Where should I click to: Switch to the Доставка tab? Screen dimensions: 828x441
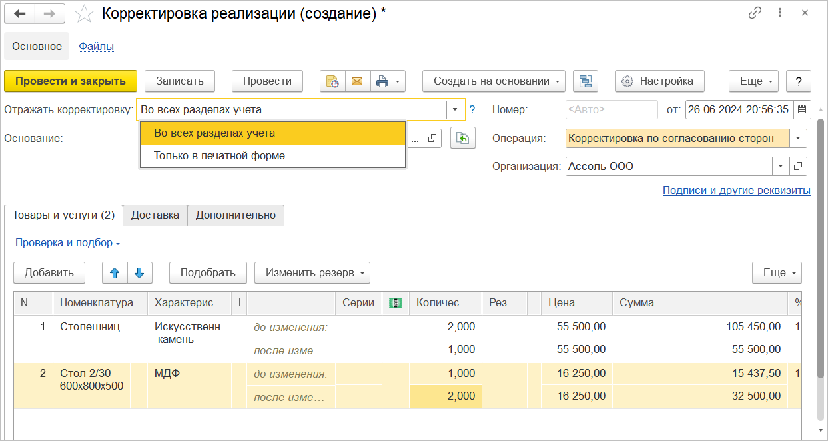[155, 215]
